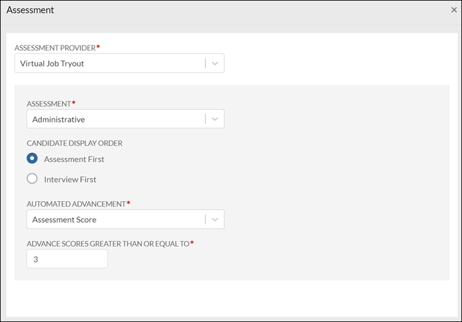Expand the Assessment Provider dropdown arrow
The image size is (462, 322).
point(215,63)
